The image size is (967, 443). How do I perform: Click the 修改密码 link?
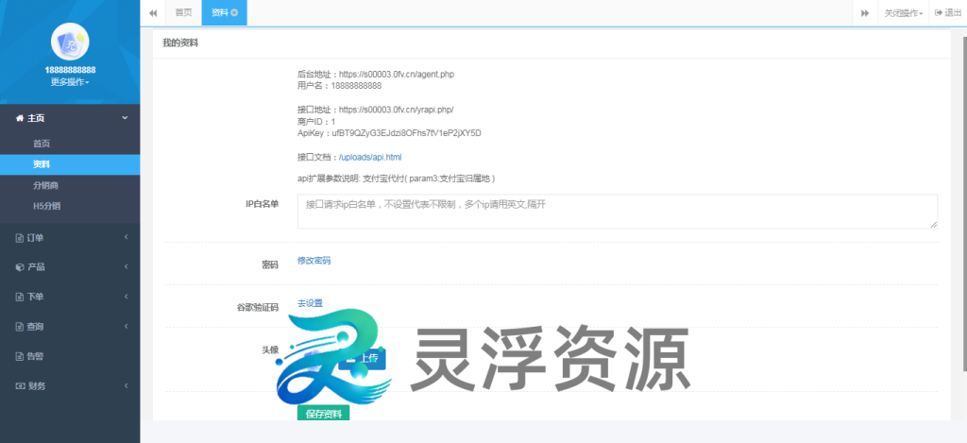(314, 261)
